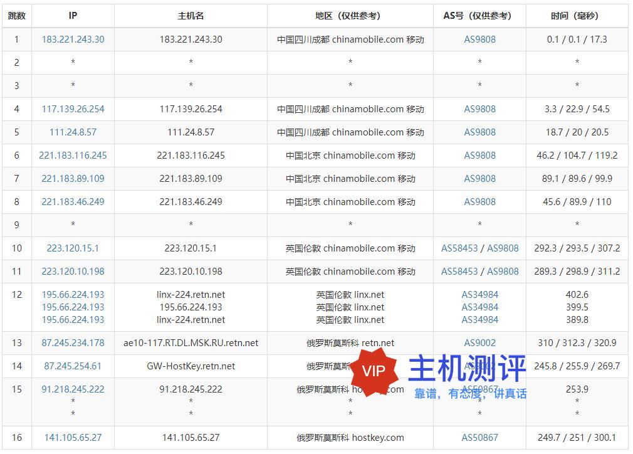Select time value 249.7 / 251 / 300.1
Image resolution: width=633 pixels, height=454 pixels.
(x=577, y=438)
